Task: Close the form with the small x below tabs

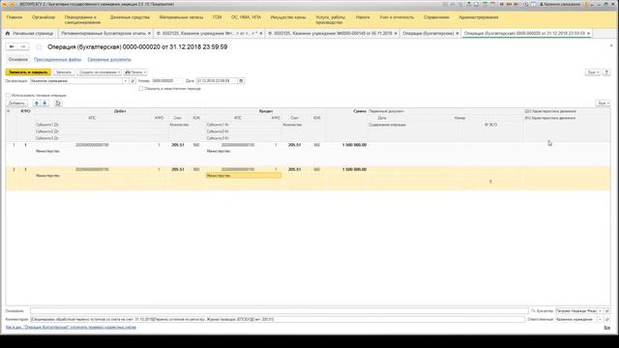Action: [x=611, y=45]
